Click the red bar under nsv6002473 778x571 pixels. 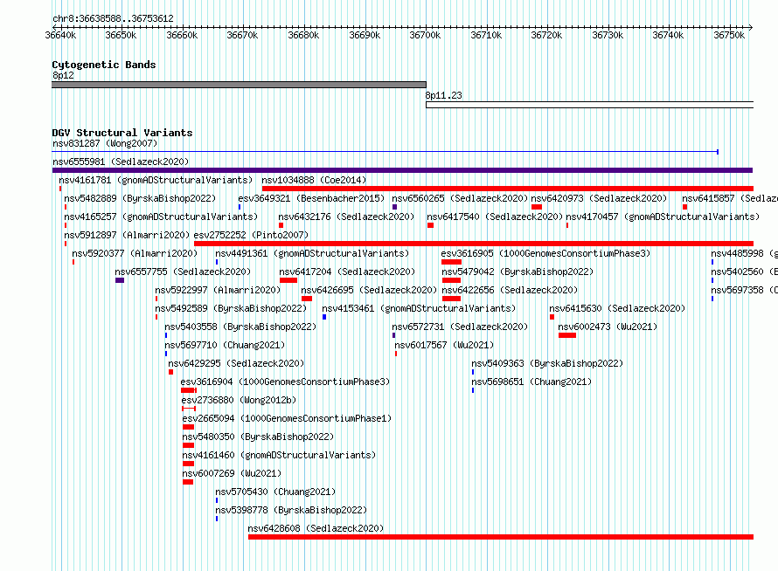click(567, 335)
